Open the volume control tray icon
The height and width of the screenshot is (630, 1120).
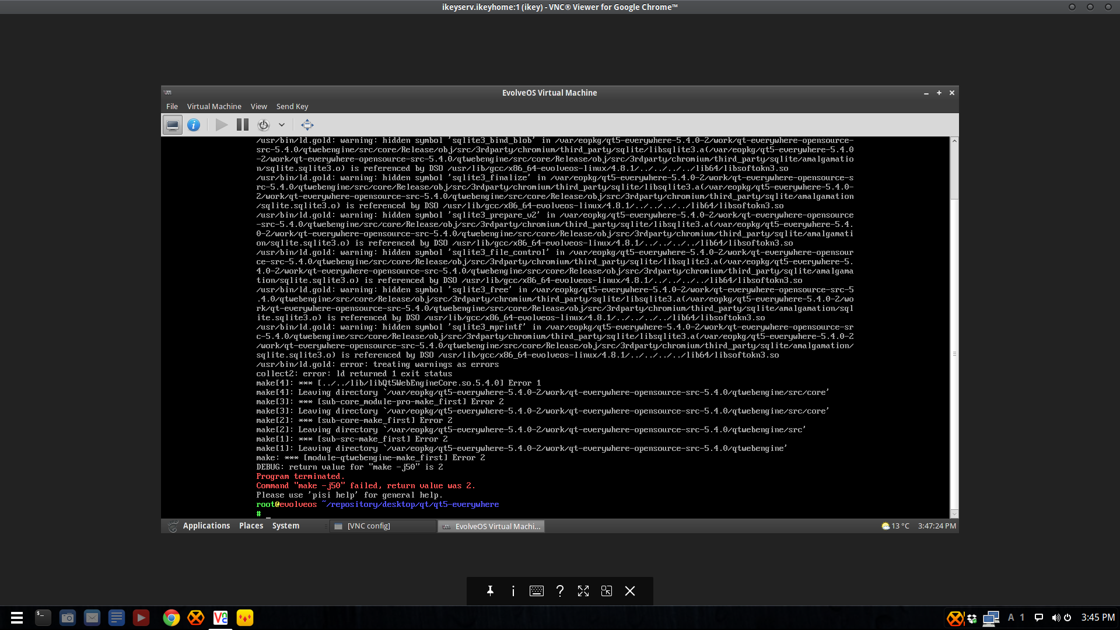(x=1055, y=618)
